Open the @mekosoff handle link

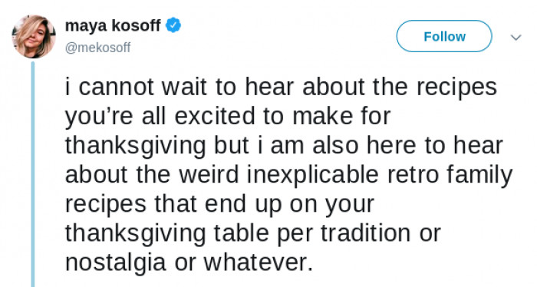point(98,48)
